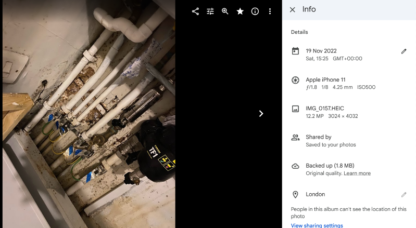Toggle the favourite star icon

240,11
